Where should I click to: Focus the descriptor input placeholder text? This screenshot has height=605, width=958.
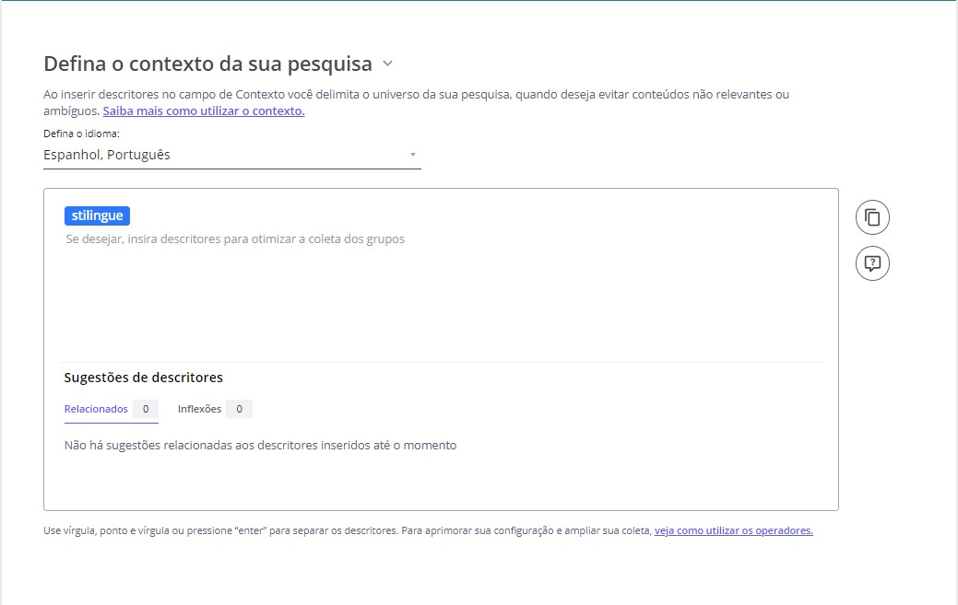click(x=235, y=239)
